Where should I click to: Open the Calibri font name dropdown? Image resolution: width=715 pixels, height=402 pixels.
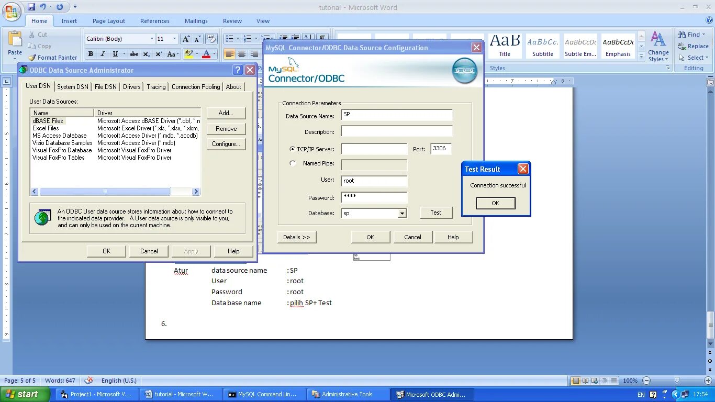coord(152,39)
